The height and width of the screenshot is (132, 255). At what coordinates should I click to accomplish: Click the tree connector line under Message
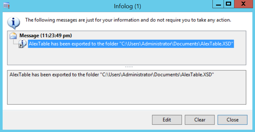click(x=14, y=42)
